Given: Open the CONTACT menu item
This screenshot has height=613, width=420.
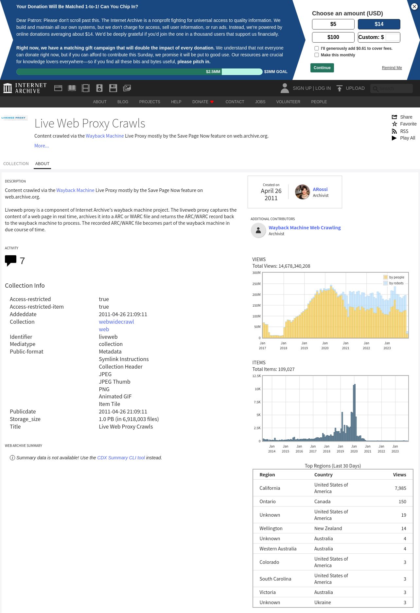Looking at the screenshot, I should pyautogui.click(x=235, y=102).
